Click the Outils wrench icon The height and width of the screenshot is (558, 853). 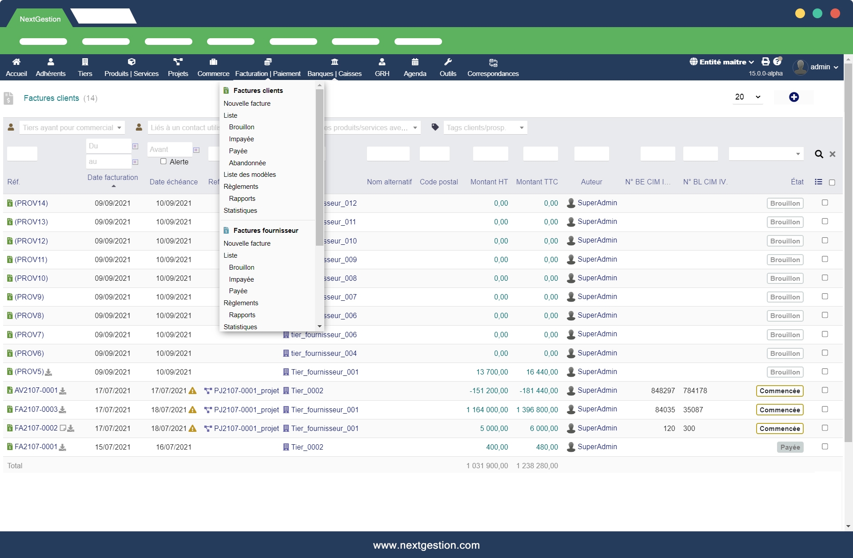[x=448, y=62]
